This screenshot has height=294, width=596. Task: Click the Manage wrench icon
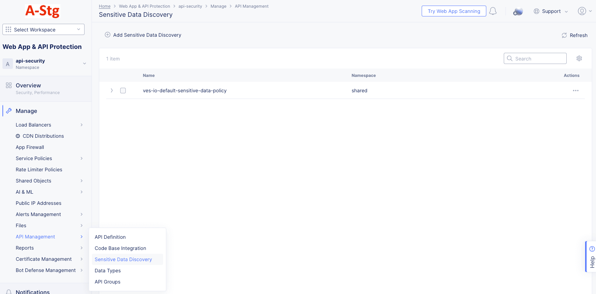coord(9,111)
